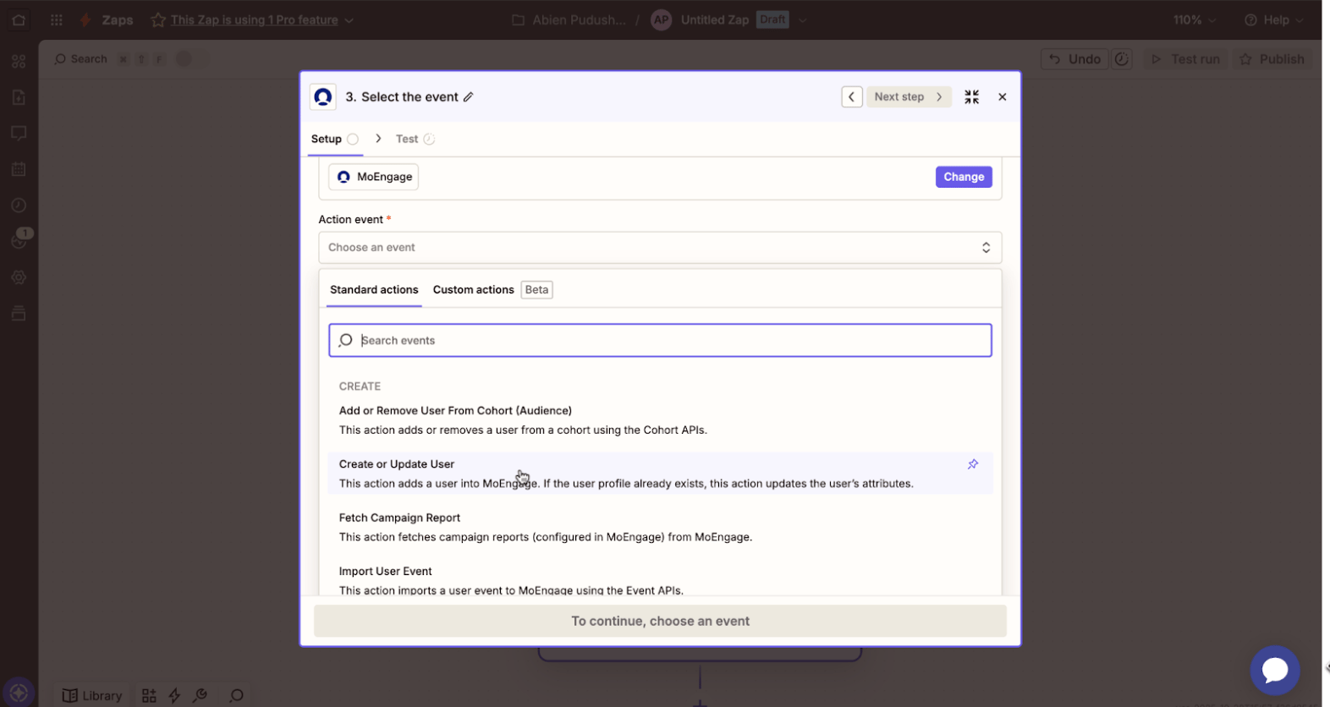
Task: Open the Draft status dropdown arrow
Action: pos(803,19)
